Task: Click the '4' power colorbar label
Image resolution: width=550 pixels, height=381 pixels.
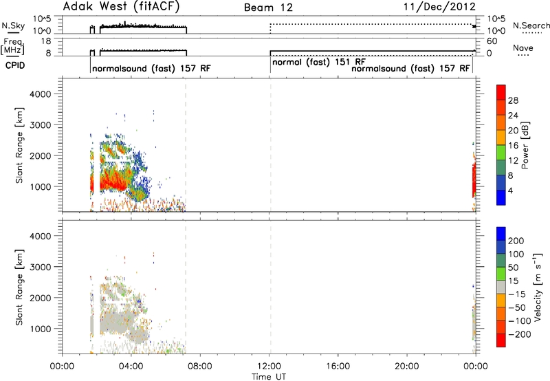Action: 510,190
